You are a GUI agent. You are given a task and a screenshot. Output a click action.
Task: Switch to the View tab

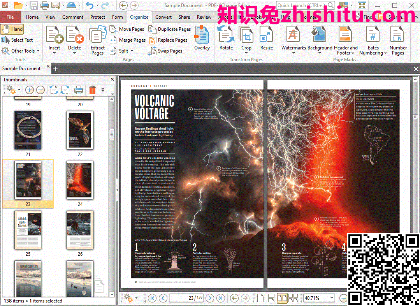(x=50, y=17)
